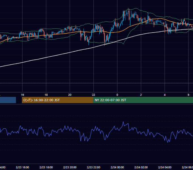Click the hour 18 axis label

pyautogui.click(x=46, y=95)
